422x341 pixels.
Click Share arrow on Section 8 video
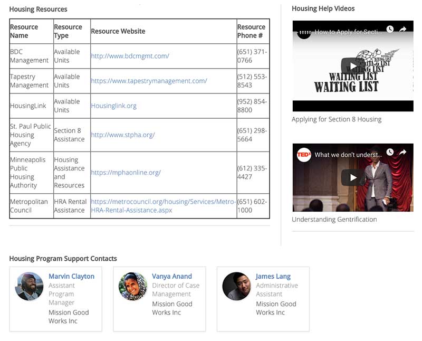[403, 29]
